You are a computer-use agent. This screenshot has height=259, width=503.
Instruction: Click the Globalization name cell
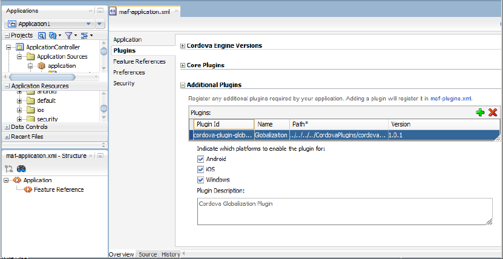[x=271, y=136]
